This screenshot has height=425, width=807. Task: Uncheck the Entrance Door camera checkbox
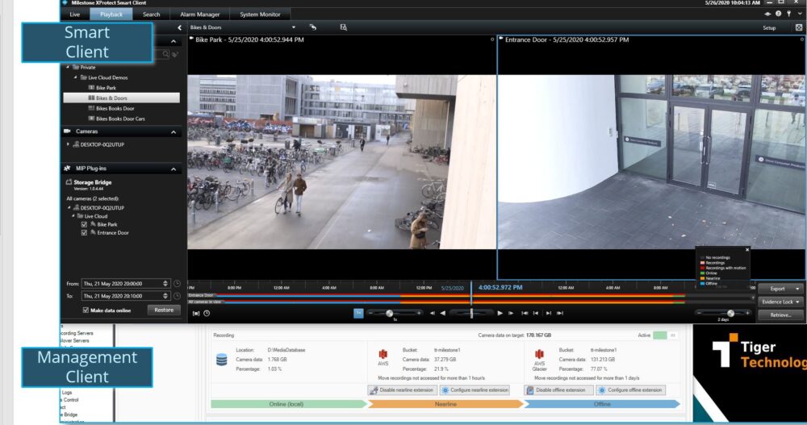[x=85, y=232]
